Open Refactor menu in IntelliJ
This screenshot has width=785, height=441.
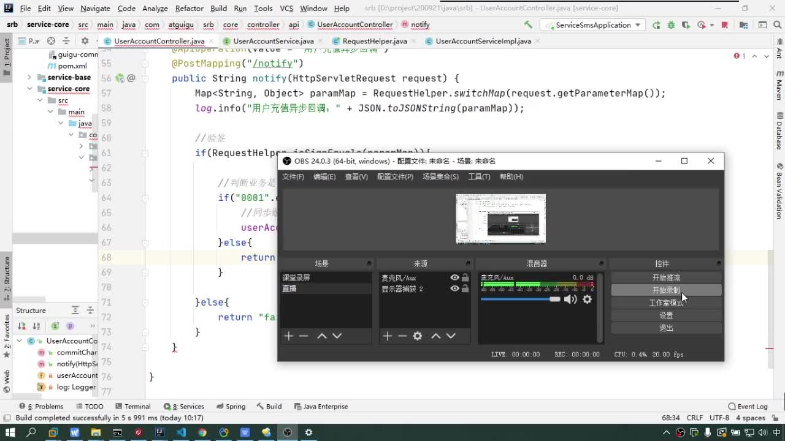189,8
